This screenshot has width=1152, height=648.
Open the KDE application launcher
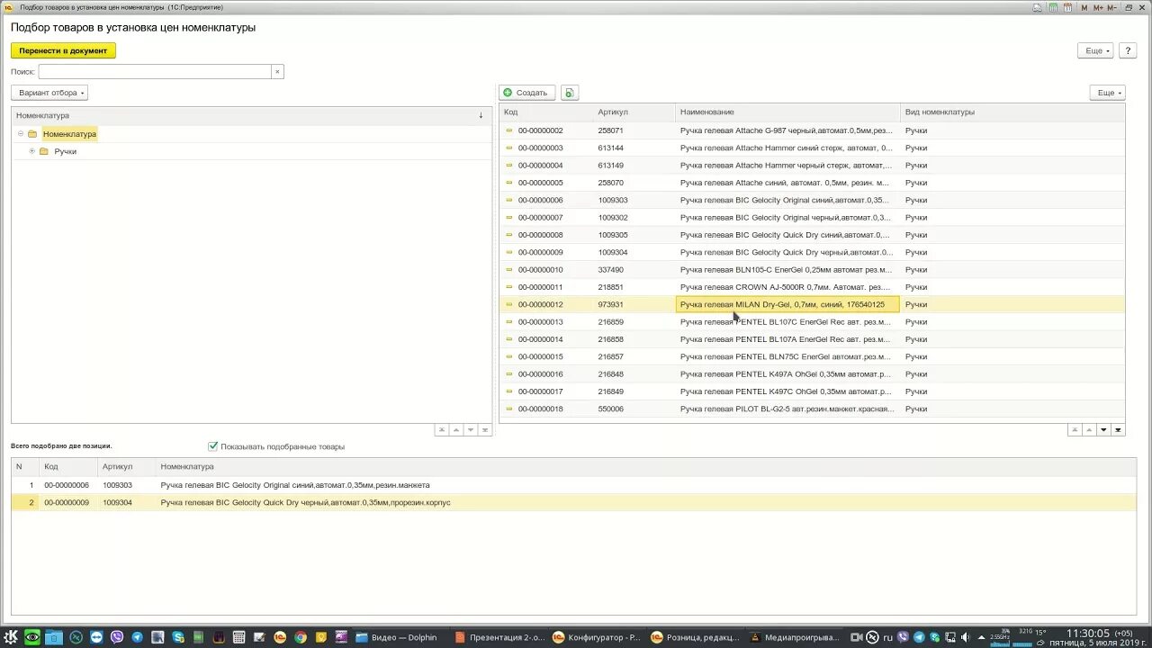pyautogui.click(x=11, y=637)
